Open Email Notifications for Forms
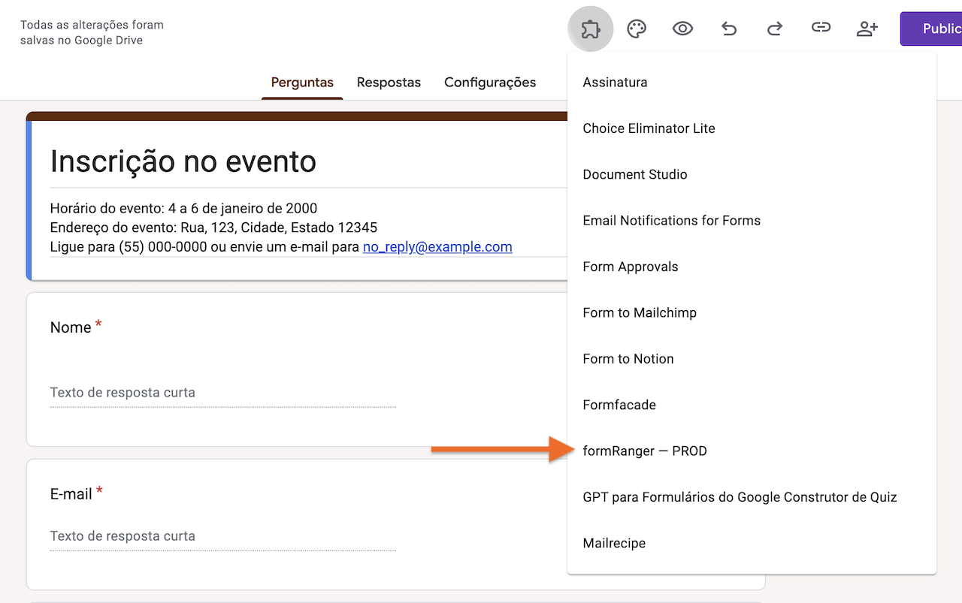This screenshot has height=603, width=962. point(671,220)
